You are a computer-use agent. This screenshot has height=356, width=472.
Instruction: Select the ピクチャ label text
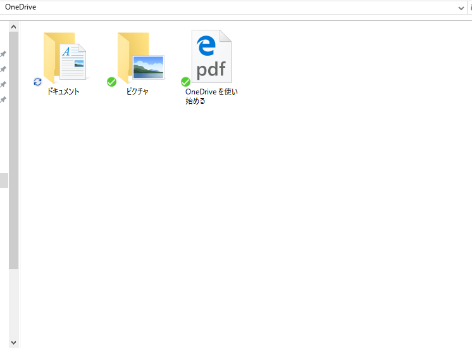coord(137,91)
